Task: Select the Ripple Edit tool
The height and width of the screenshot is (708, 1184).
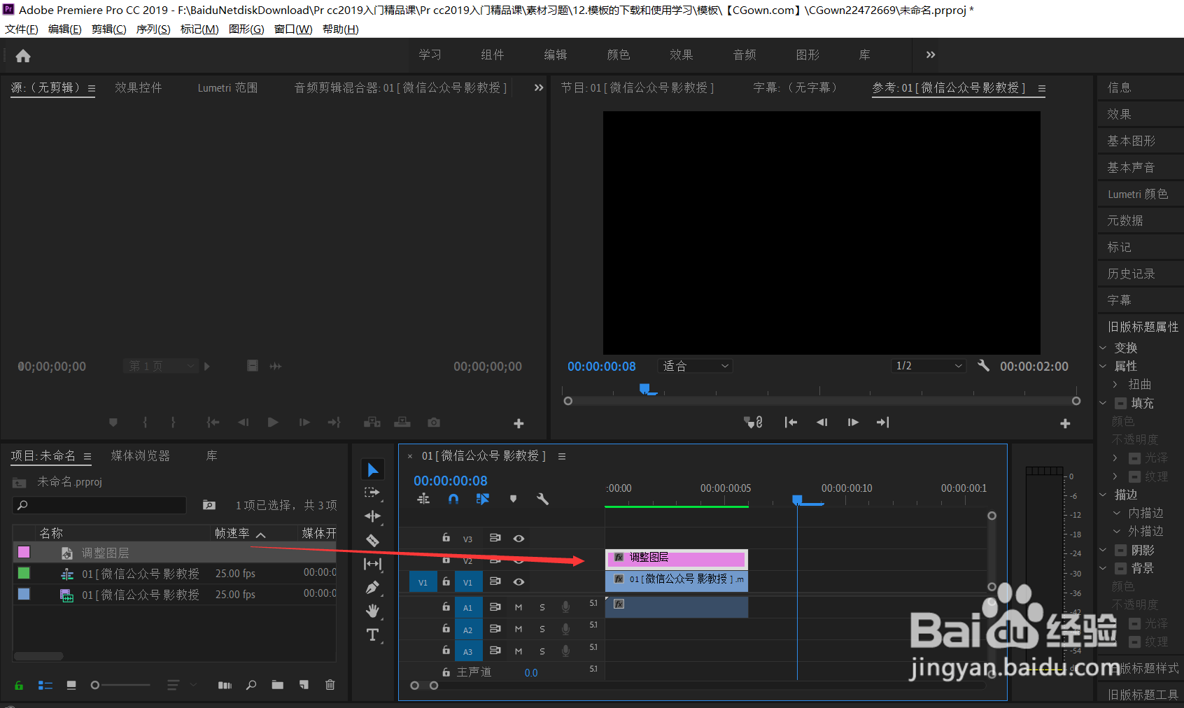Action: tap(372, 516)
